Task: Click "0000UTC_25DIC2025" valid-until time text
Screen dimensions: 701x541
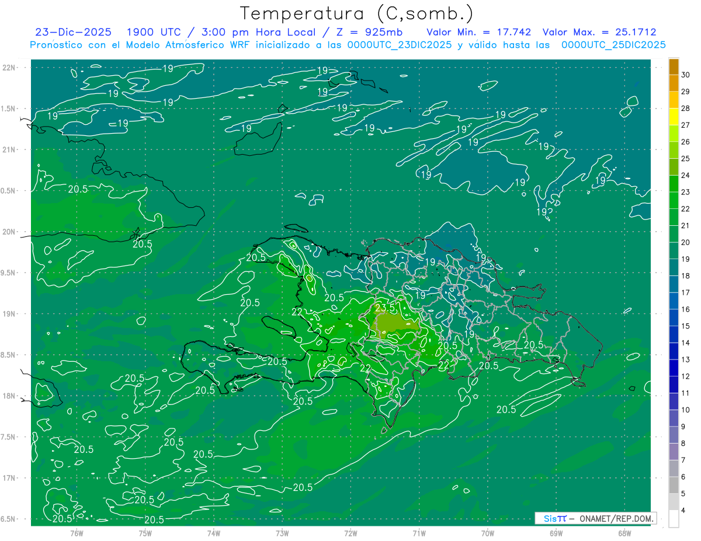Action: pyautogui.click(x=613, y=45)
